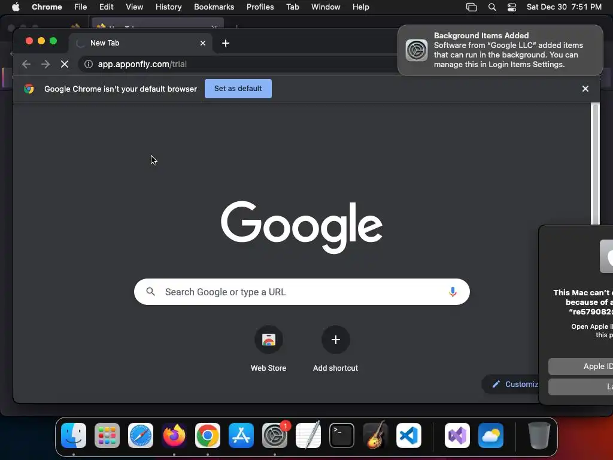Viewport: 613px width, 460px height.
Task: Open the File menu
Action: pos(81,7)
